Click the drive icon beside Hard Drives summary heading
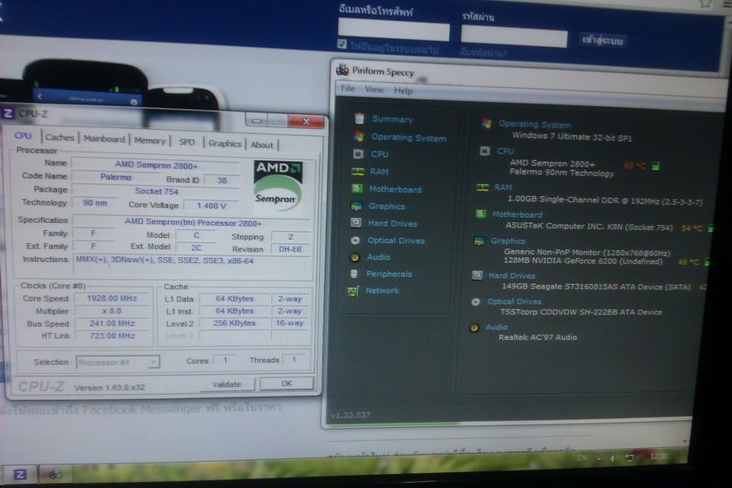The image size is (732, 488). coord(478,275)
